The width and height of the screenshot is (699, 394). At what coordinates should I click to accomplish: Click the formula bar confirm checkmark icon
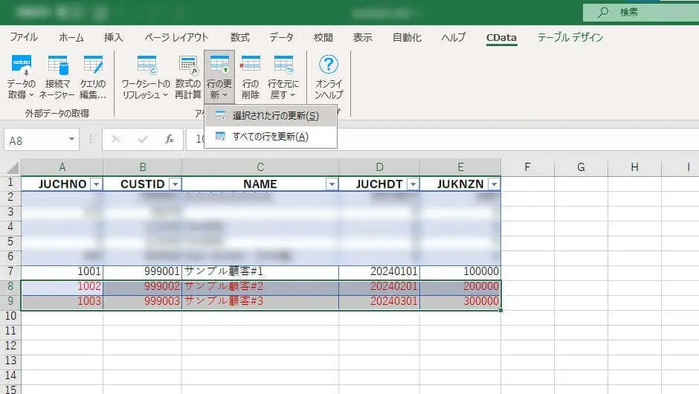point(143,140)
